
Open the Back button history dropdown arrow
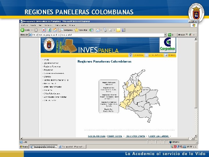[x=32, y=30]
